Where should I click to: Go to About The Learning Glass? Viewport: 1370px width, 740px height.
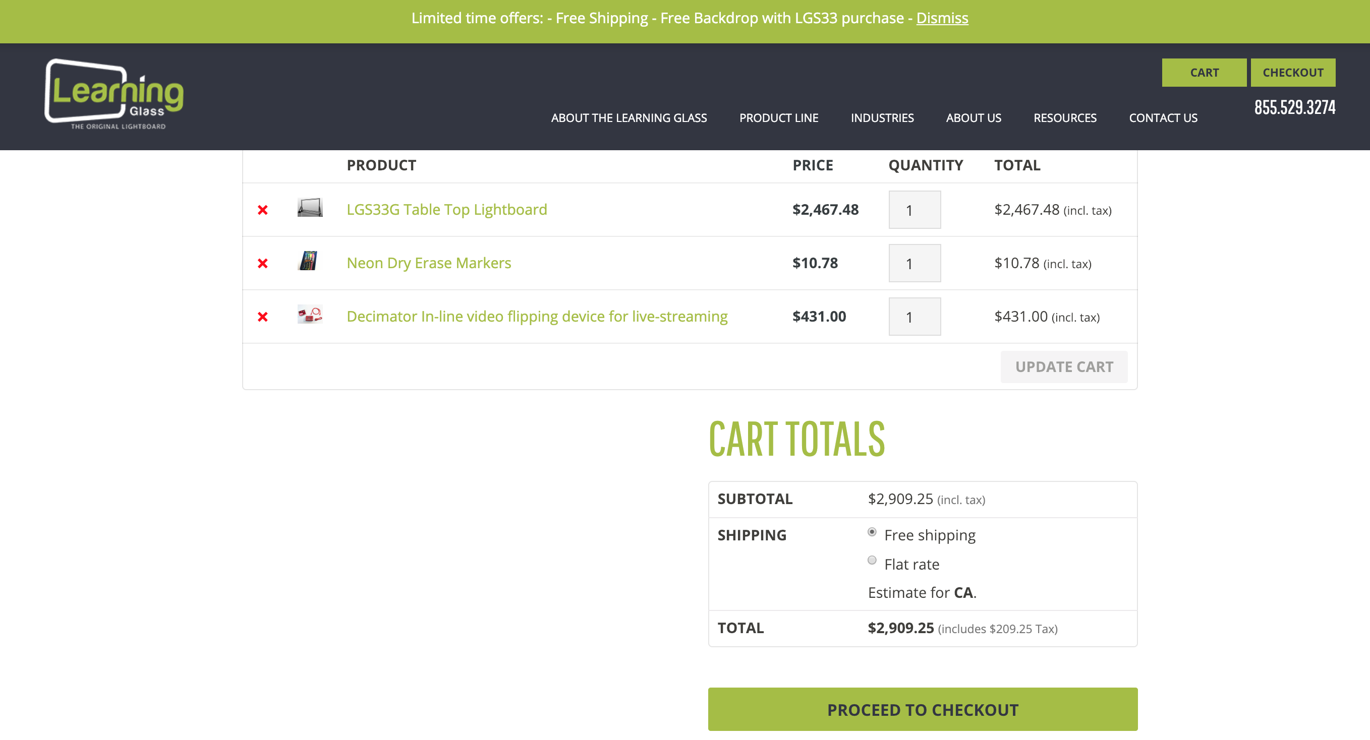tap(629, 118)
